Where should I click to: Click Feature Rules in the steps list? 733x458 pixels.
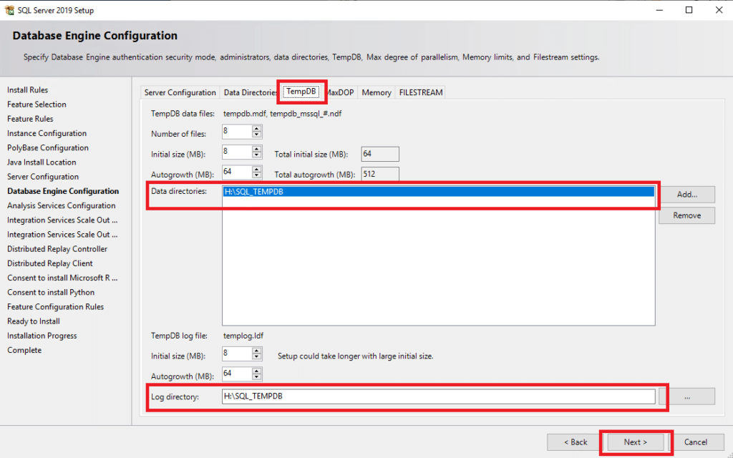click(x=30, y=119)
